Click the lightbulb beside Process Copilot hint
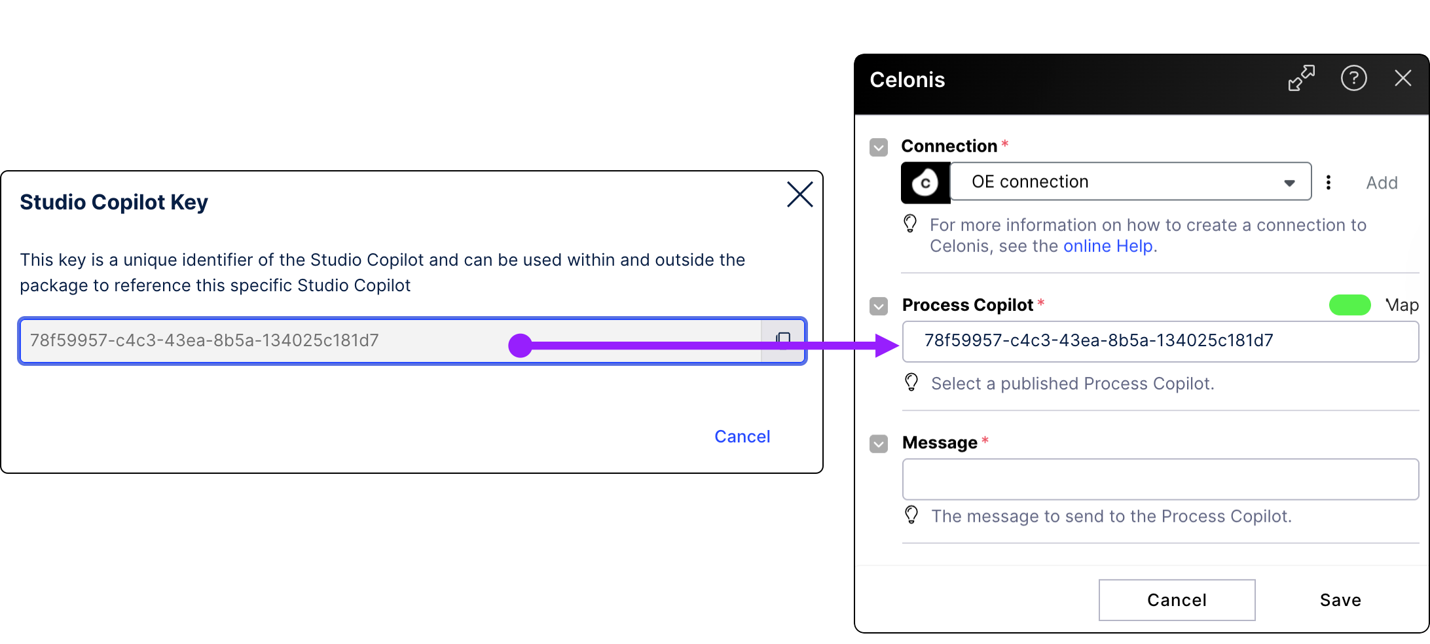Viewport: 1430px width, 644px height. (x=911, y=382)
